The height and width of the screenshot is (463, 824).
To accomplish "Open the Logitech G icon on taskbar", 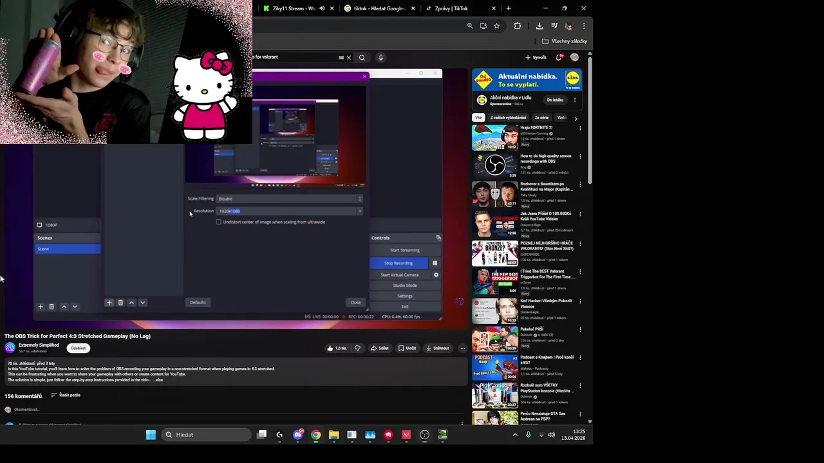I will [x=279, y=435].
